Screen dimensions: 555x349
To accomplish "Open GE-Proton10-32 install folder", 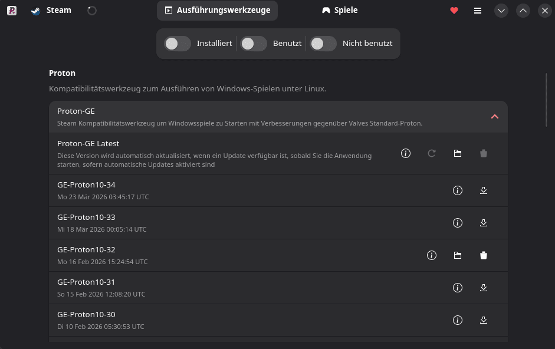I will [458, 255].
